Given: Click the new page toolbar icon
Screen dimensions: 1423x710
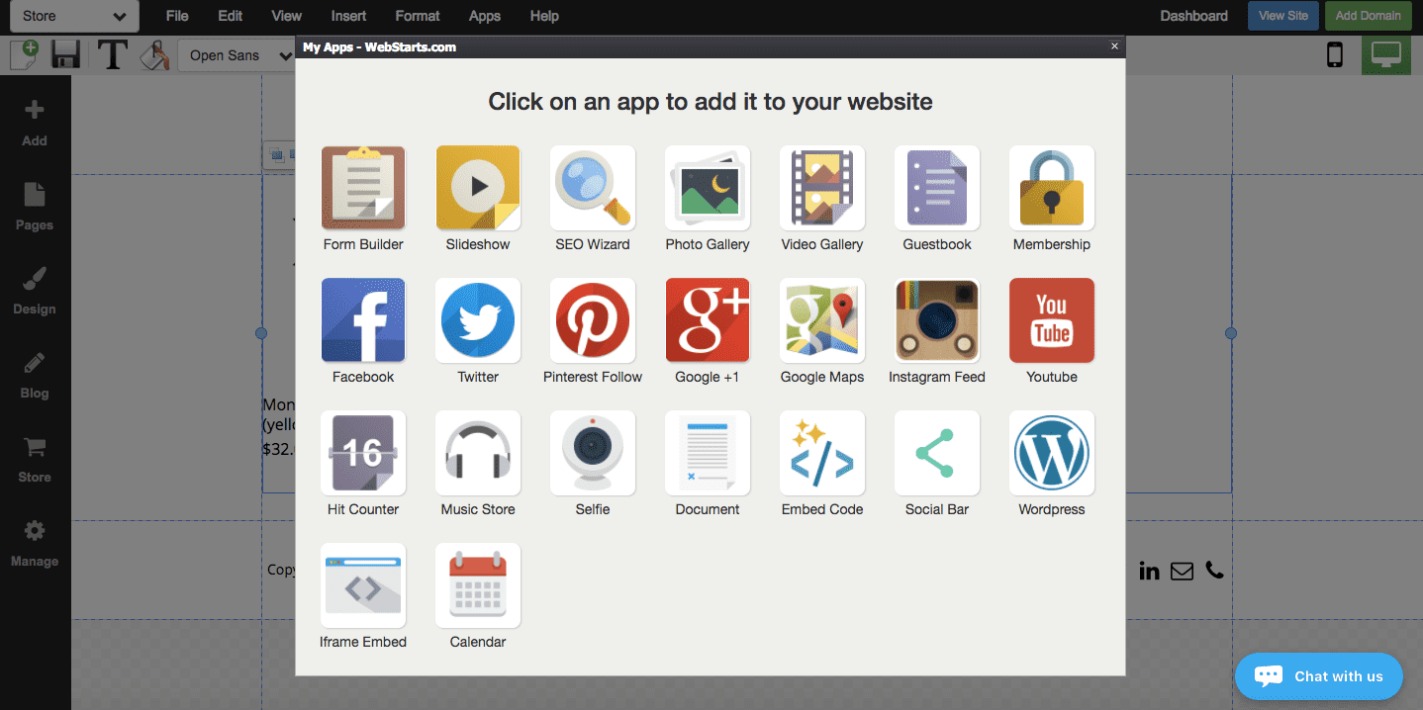Looking at the screenshot, I should click(23, 55).
